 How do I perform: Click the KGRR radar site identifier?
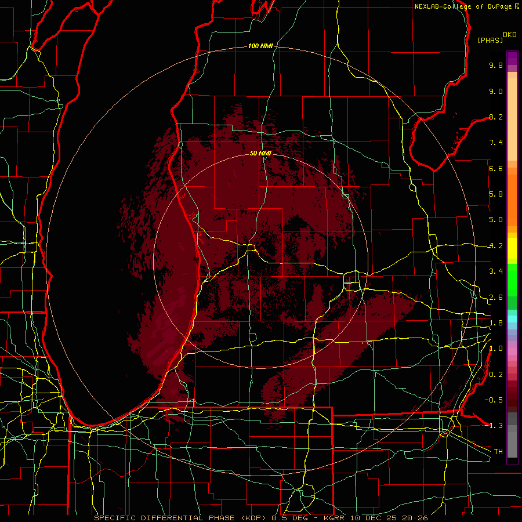coord(335,518)
